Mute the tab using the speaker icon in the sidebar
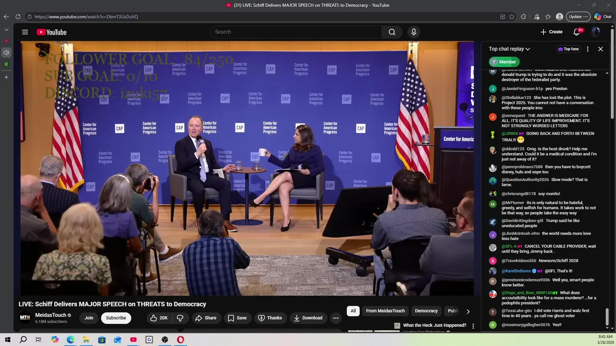The width and height of the screenshot is (616, 346). (x=6, y=53)
